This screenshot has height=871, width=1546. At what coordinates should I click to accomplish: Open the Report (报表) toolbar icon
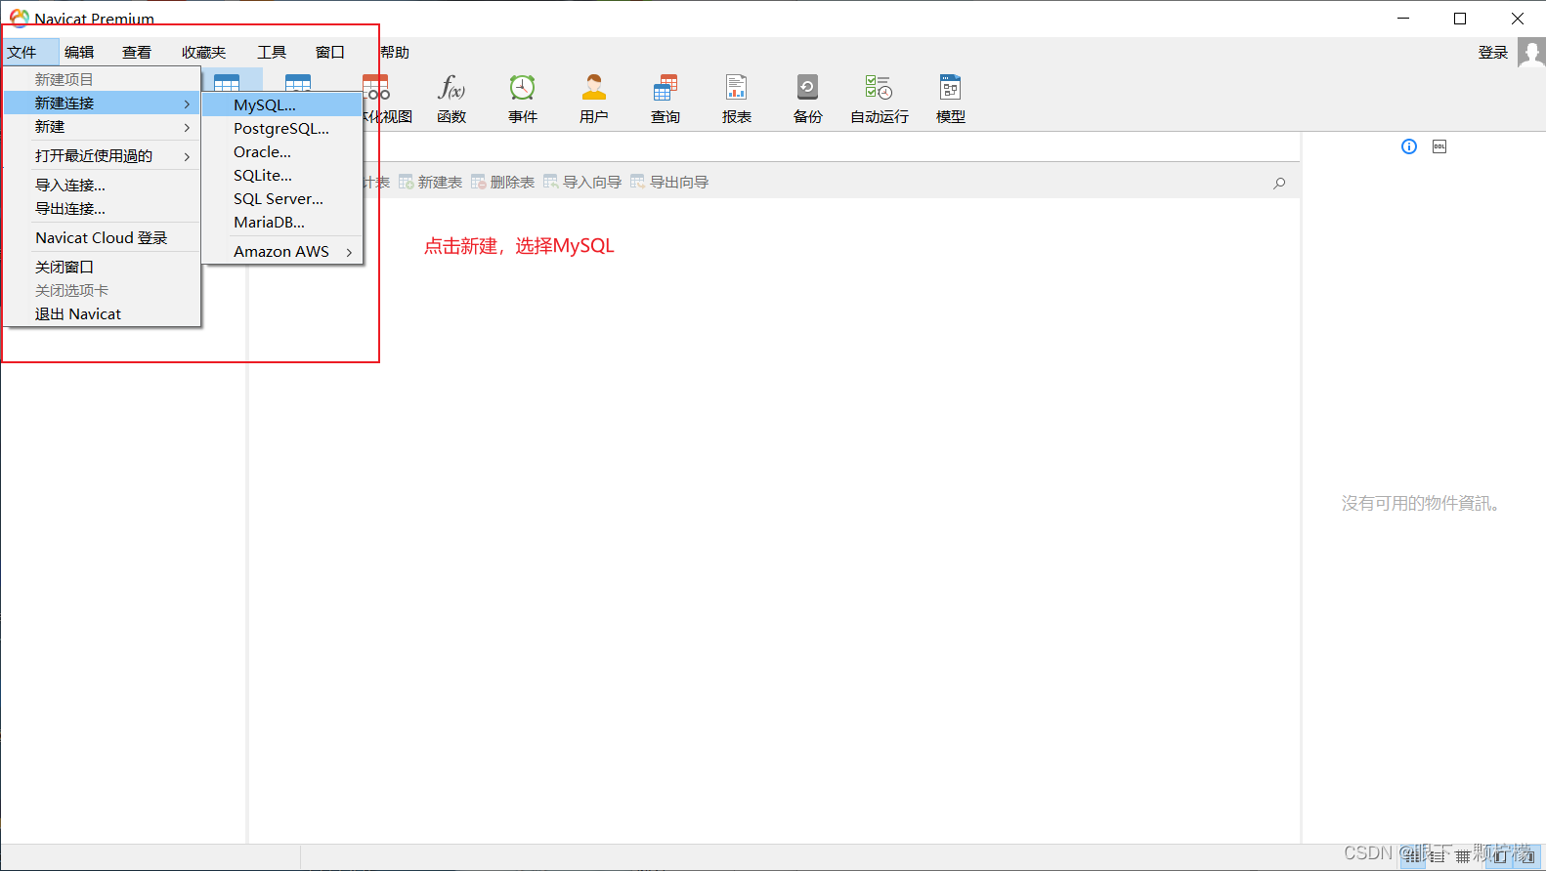[737, 99]
